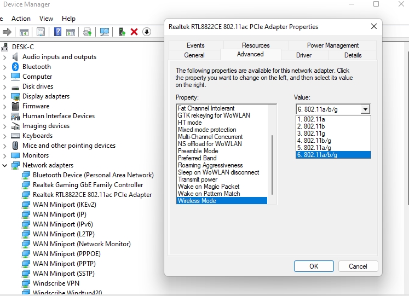The height and width of the screenshot is (296, 409).
Task: Open the View menu
Action: [x=46, y=19]
